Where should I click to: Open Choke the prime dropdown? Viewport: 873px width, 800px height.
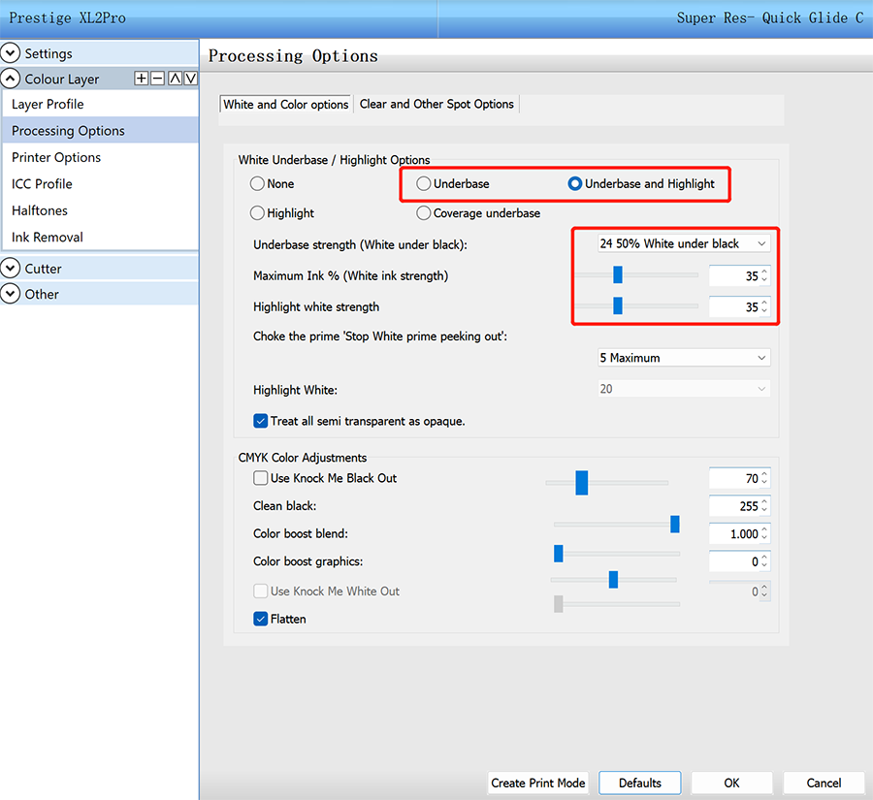pyautogui.click(x=684, y=358)
